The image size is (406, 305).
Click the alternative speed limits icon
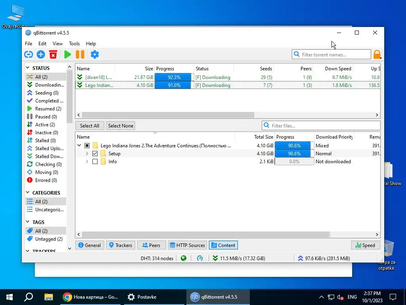[x=200, y=258]
